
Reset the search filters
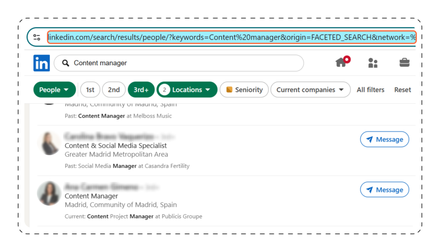pos(402,90)
